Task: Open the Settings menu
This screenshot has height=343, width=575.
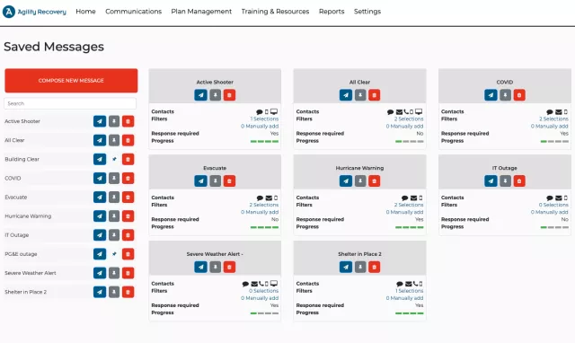Action: point(367,12)
